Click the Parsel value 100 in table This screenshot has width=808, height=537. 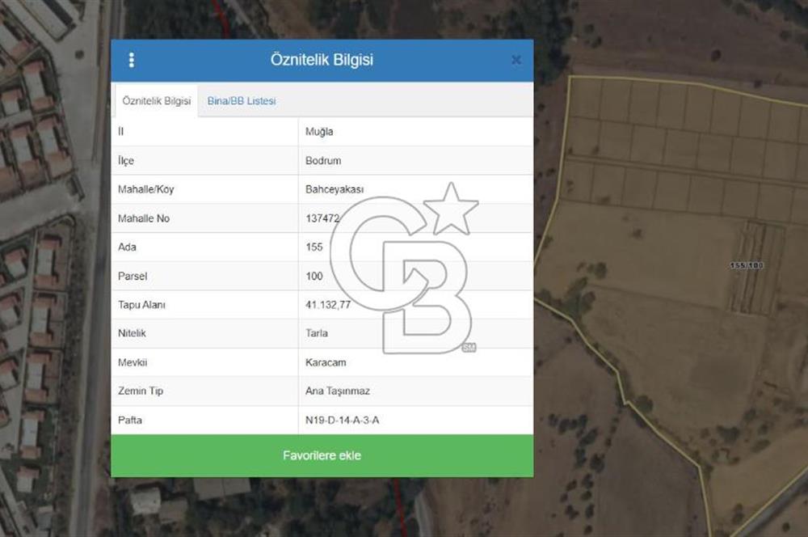(x=314, y=276)
